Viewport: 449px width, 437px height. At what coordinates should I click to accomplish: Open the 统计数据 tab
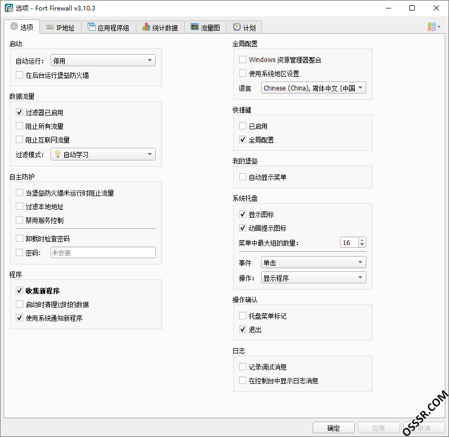160,27
